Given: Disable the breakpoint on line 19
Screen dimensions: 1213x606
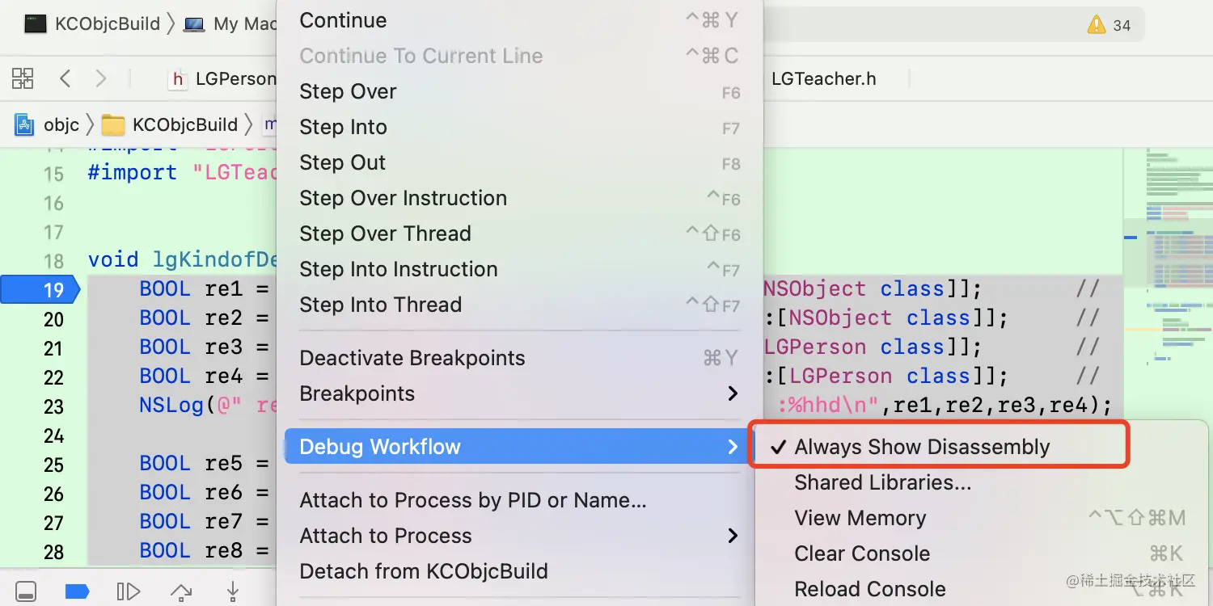Looking at the screenshot, I should pyautogui.click(x=40, y=289).
